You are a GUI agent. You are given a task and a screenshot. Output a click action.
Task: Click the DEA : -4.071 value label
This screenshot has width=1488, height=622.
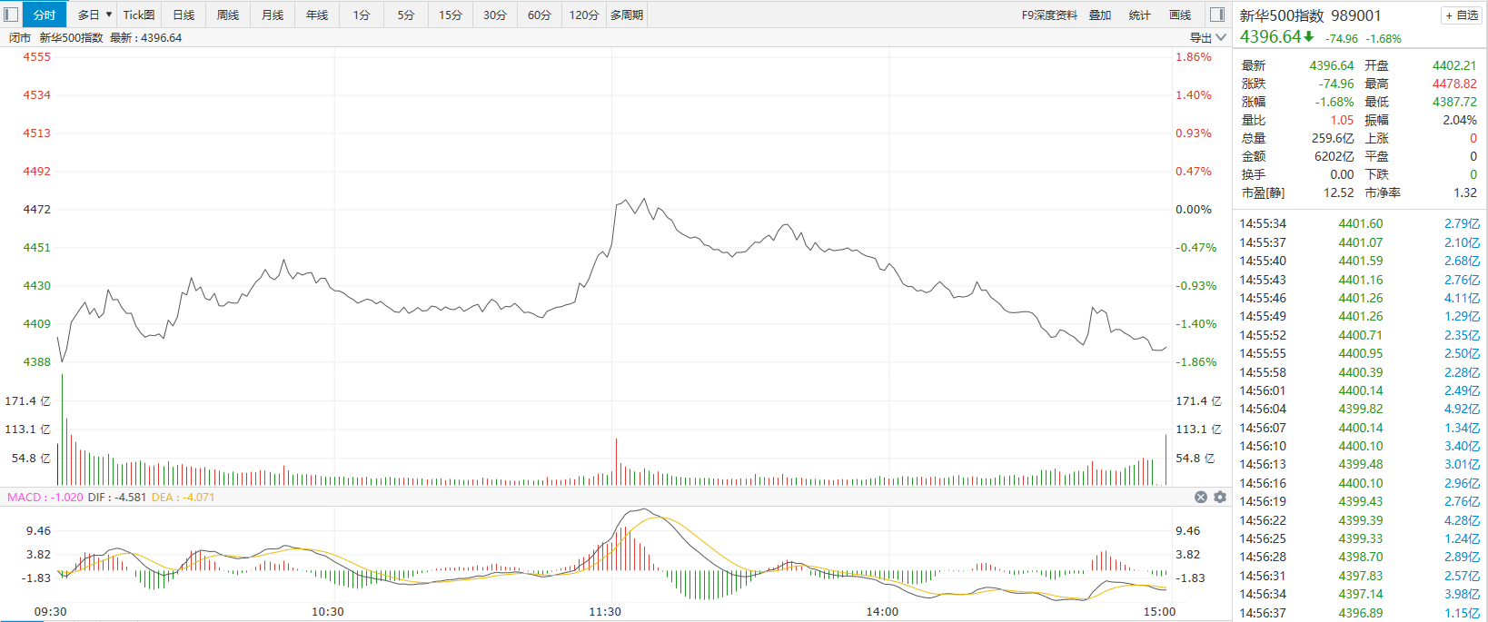coord(183,498)
